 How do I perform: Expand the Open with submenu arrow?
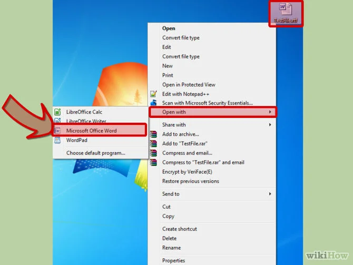point(270,112)
